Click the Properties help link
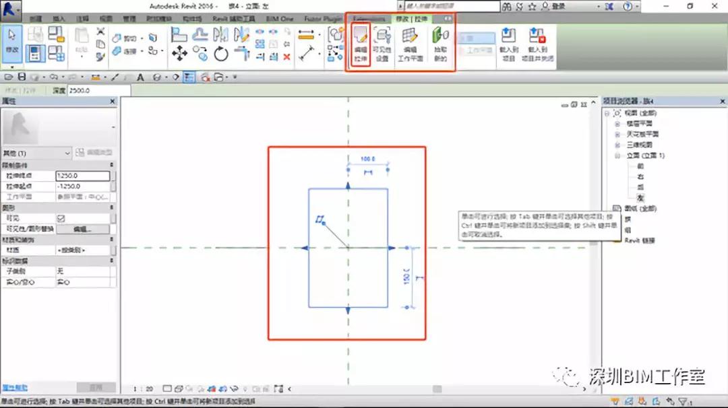The width and height of the screenshot is (728, 408). click(15, 388)
